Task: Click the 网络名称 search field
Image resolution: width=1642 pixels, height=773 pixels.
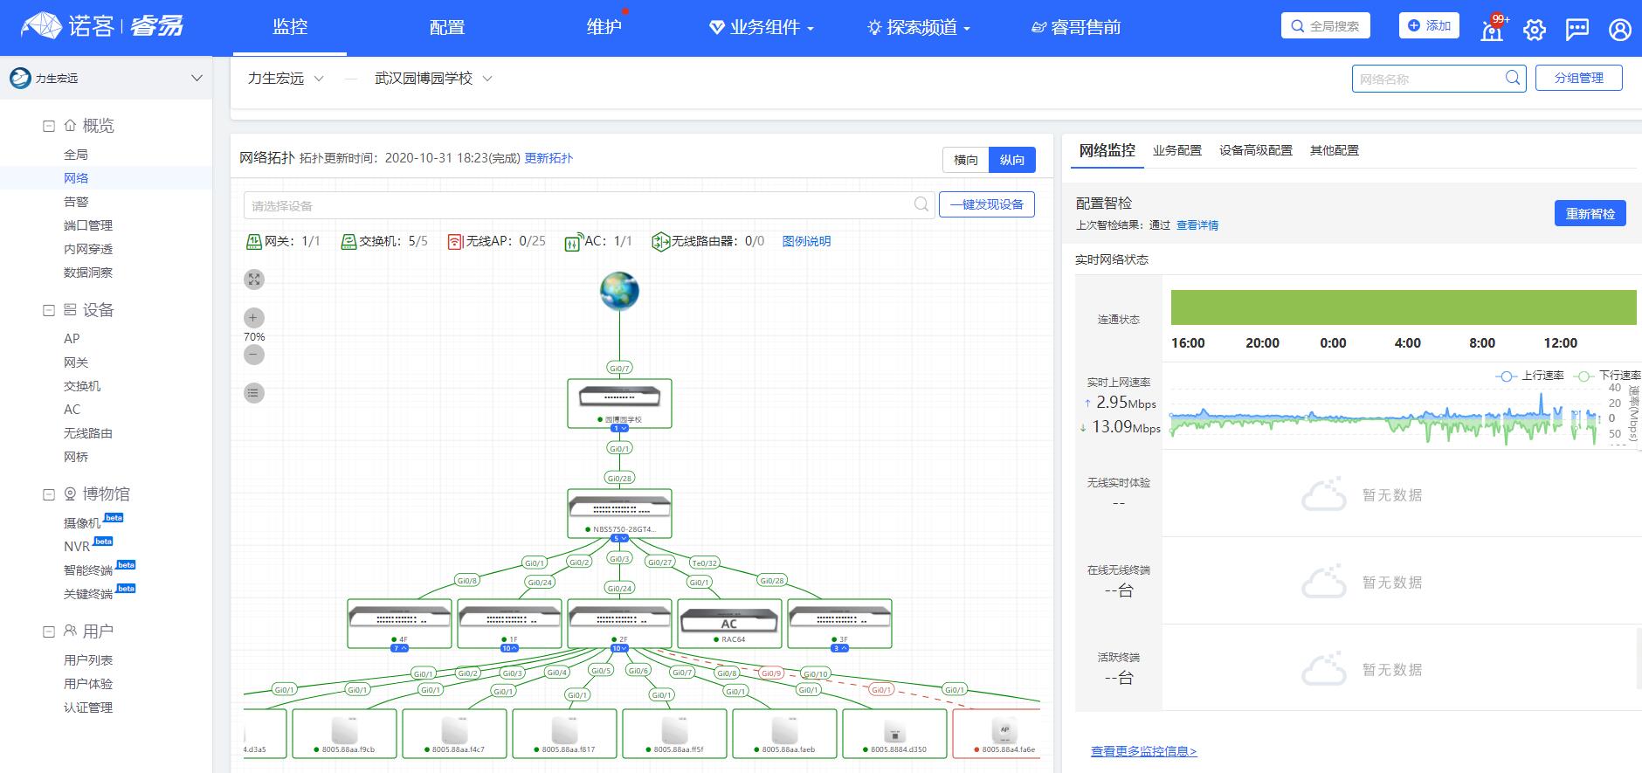Action: 1428,79
